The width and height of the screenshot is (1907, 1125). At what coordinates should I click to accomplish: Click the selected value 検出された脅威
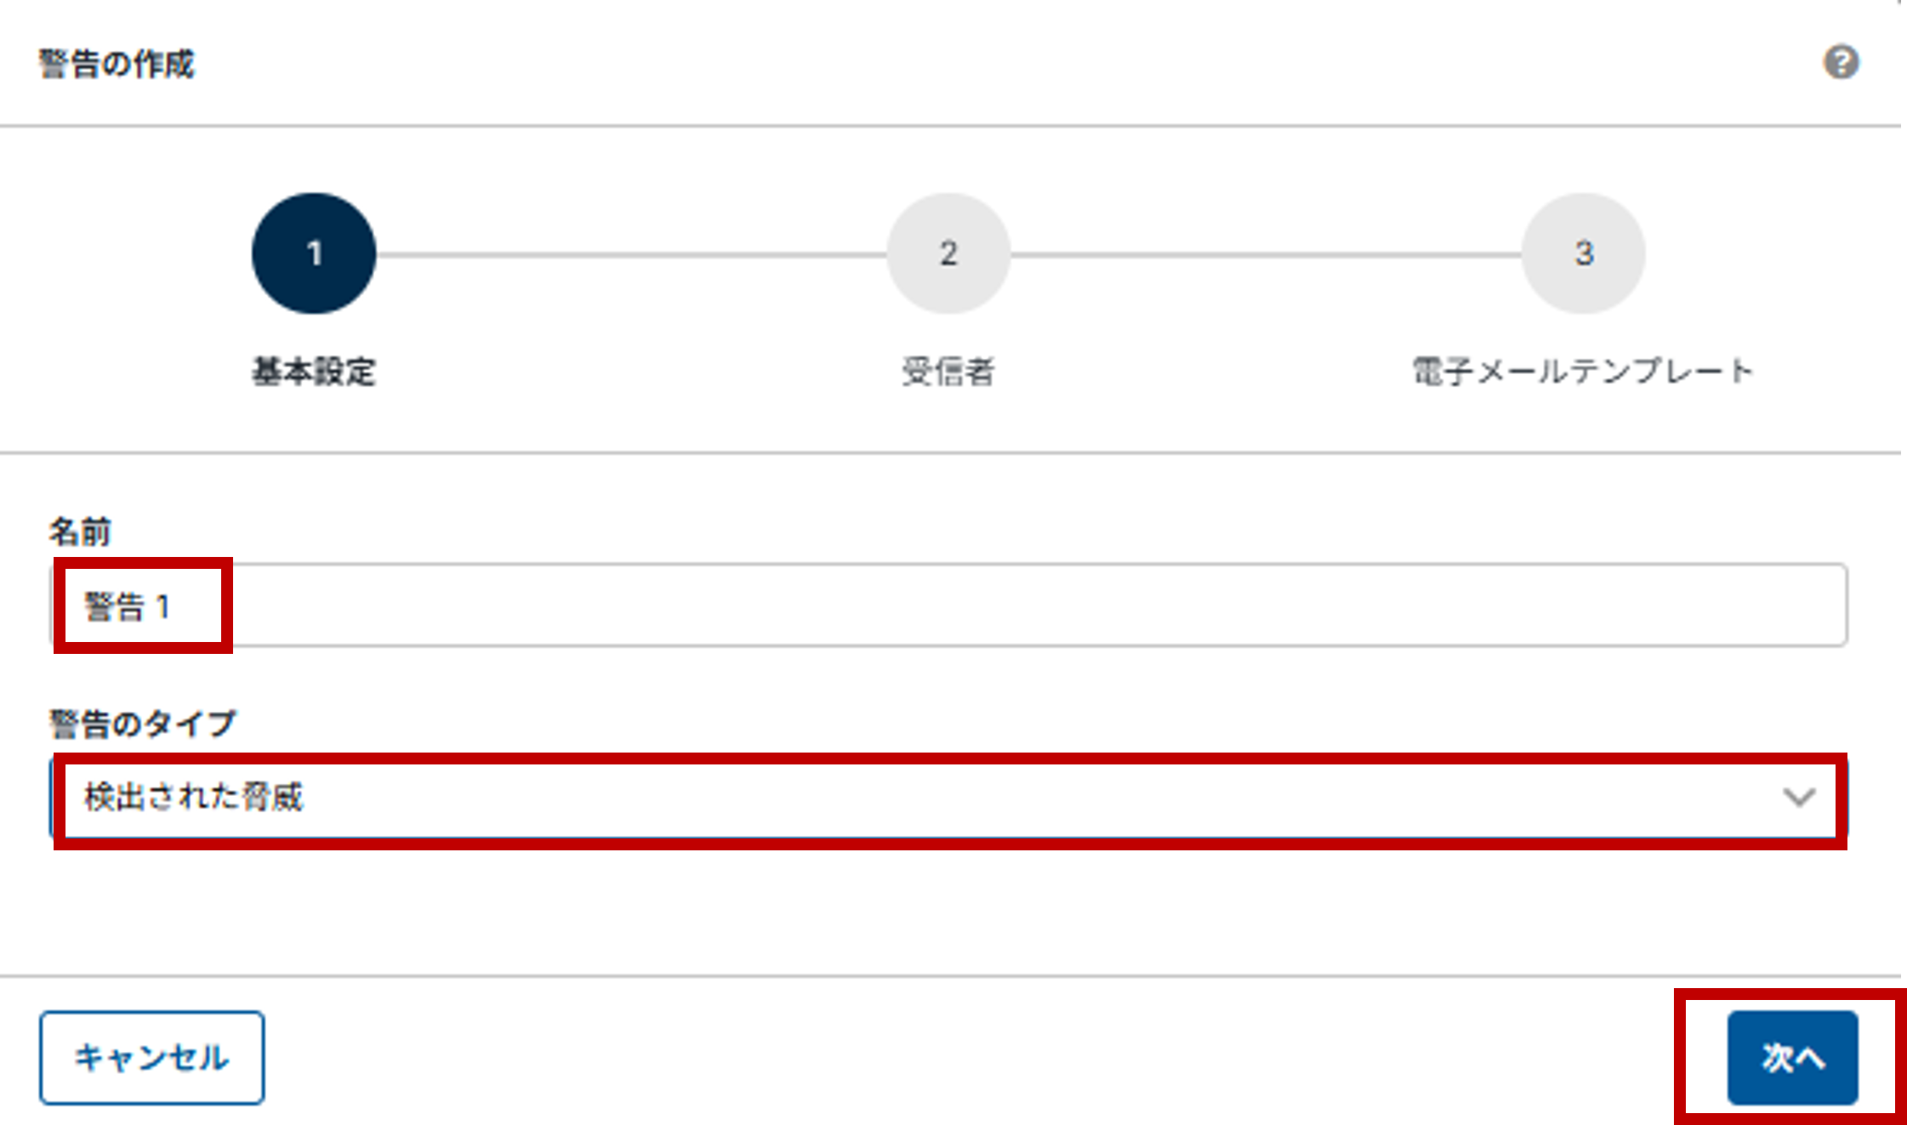pyautogui.click(x=194, y=798)
